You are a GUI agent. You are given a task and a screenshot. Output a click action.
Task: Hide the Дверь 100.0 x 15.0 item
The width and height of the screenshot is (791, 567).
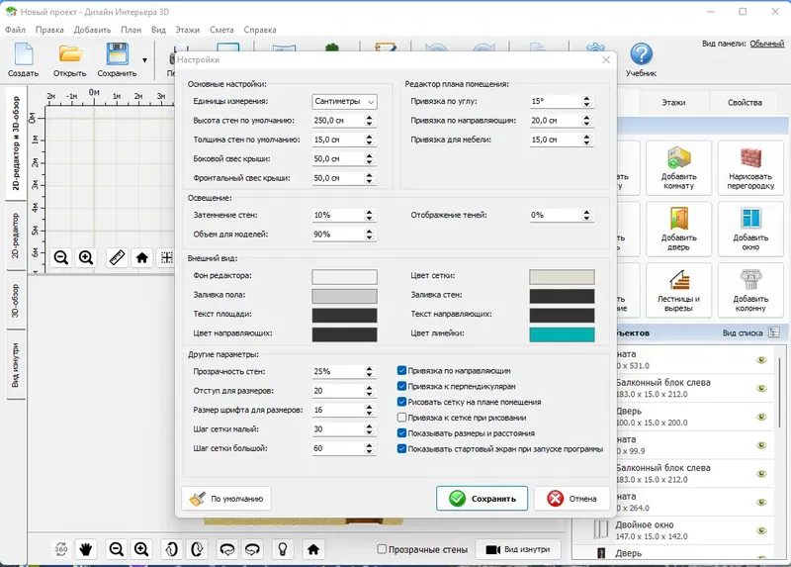click(761, 417)
